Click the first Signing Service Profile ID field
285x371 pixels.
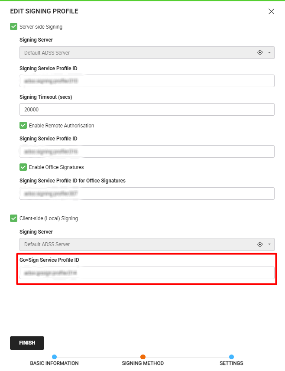[147, 81]
